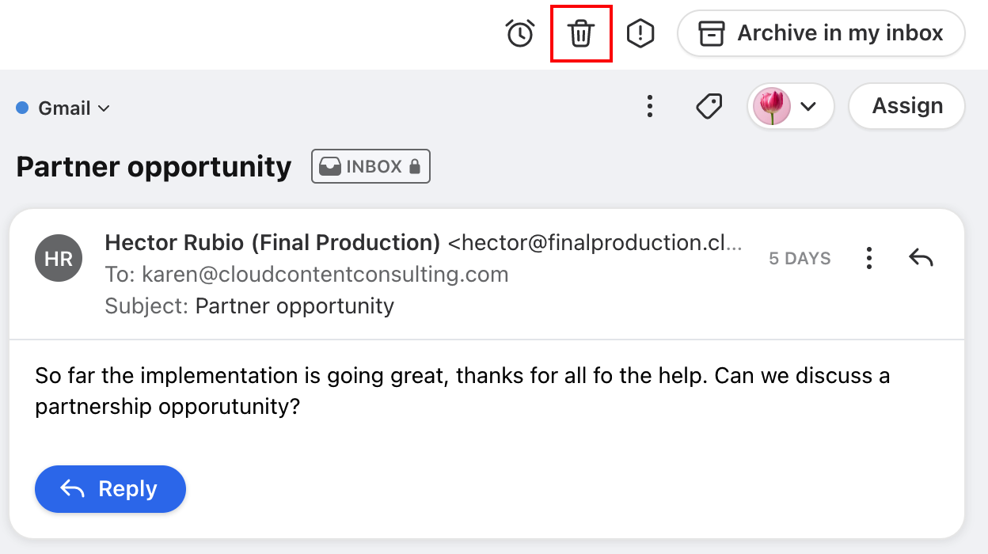Delete the conversation with the trash icon
The image size is (988, 554).
[581, 33]
